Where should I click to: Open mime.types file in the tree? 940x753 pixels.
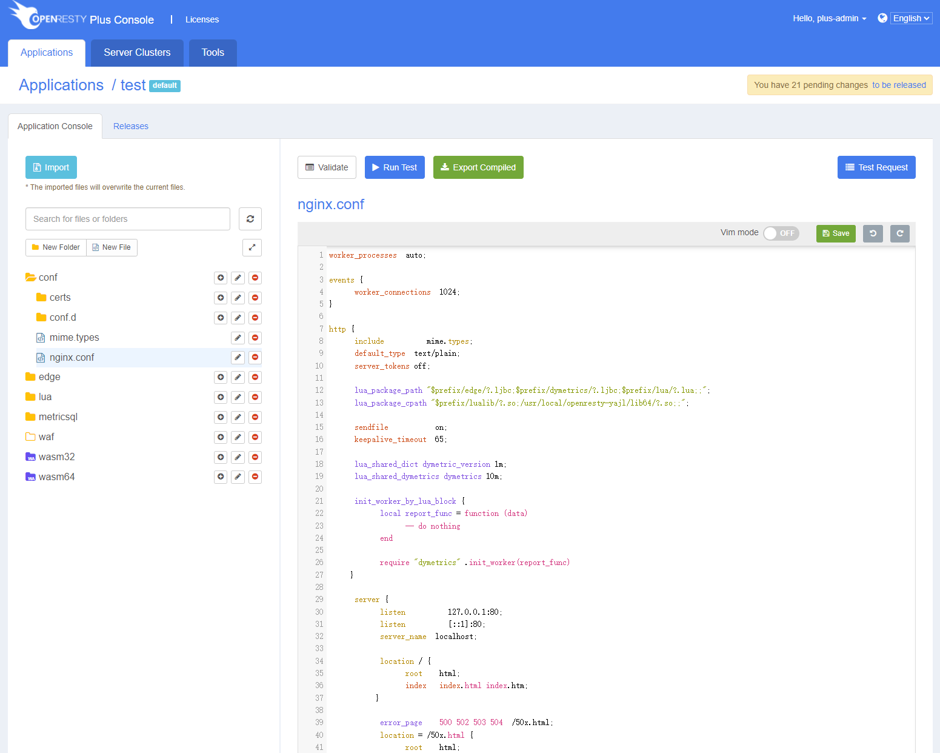coord(74,338)
